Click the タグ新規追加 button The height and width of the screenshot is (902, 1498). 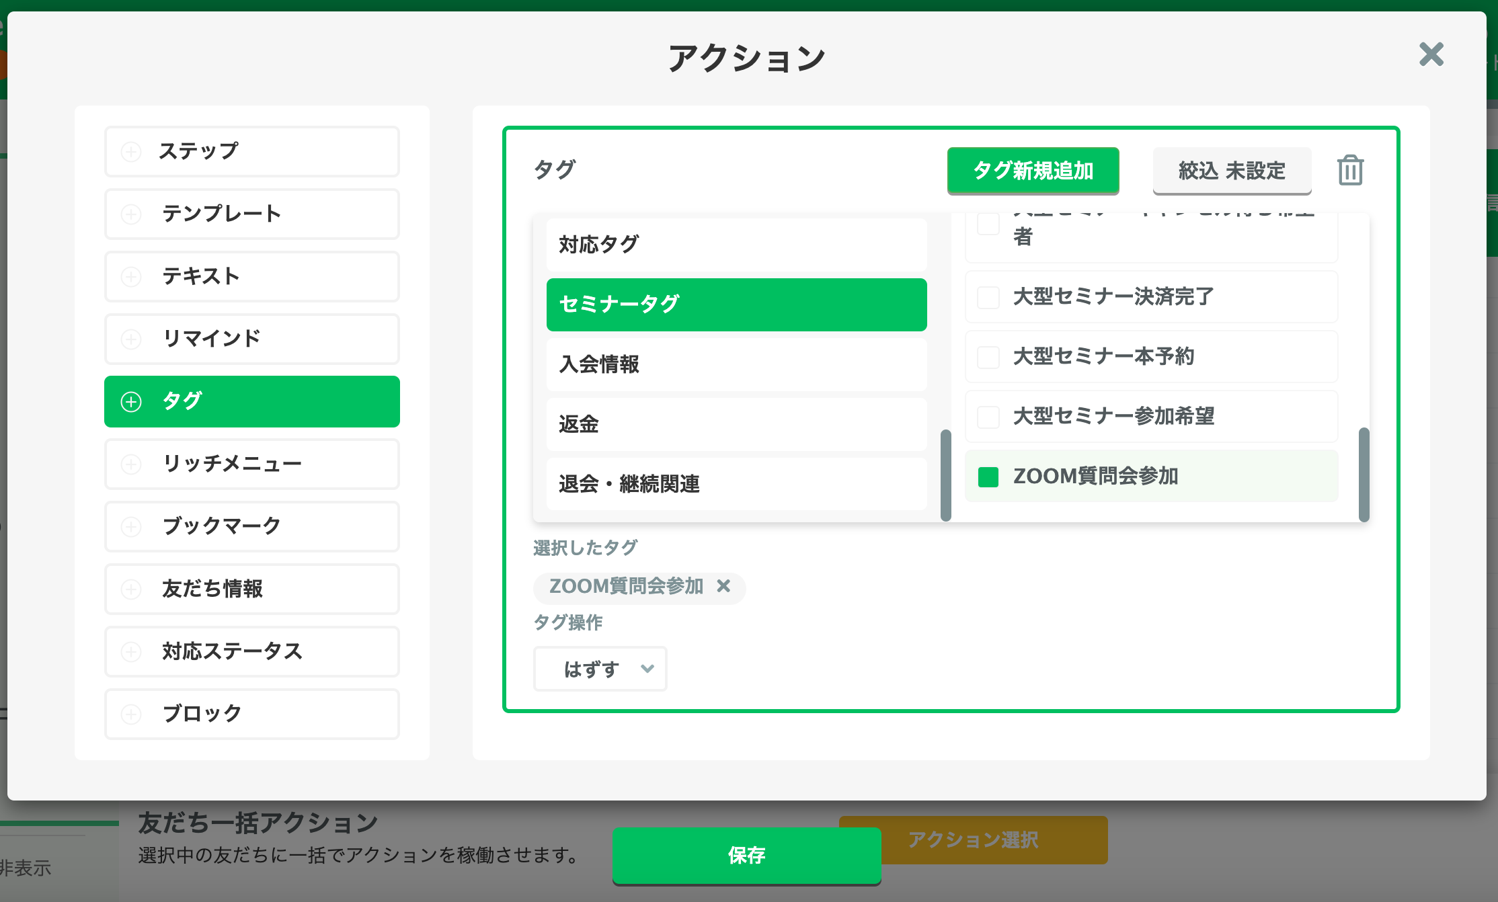(1033, 171)
